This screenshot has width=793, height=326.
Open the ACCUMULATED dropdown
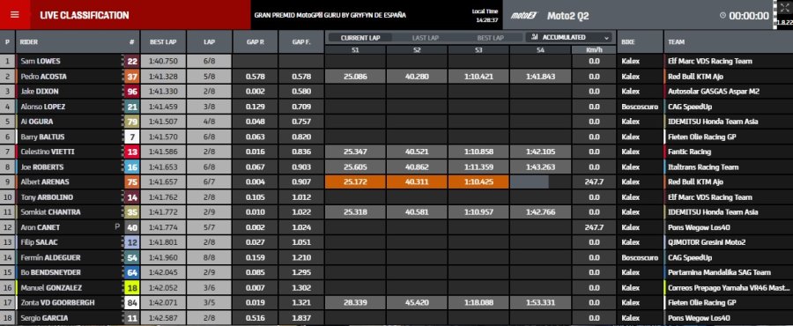tap(569, 37)
